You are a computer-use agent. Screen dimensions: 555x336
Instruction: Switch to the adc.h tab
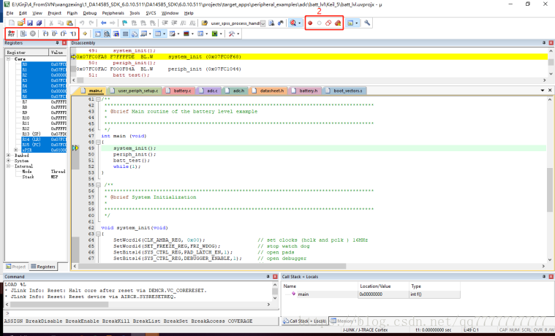click(x=235, y=91)
